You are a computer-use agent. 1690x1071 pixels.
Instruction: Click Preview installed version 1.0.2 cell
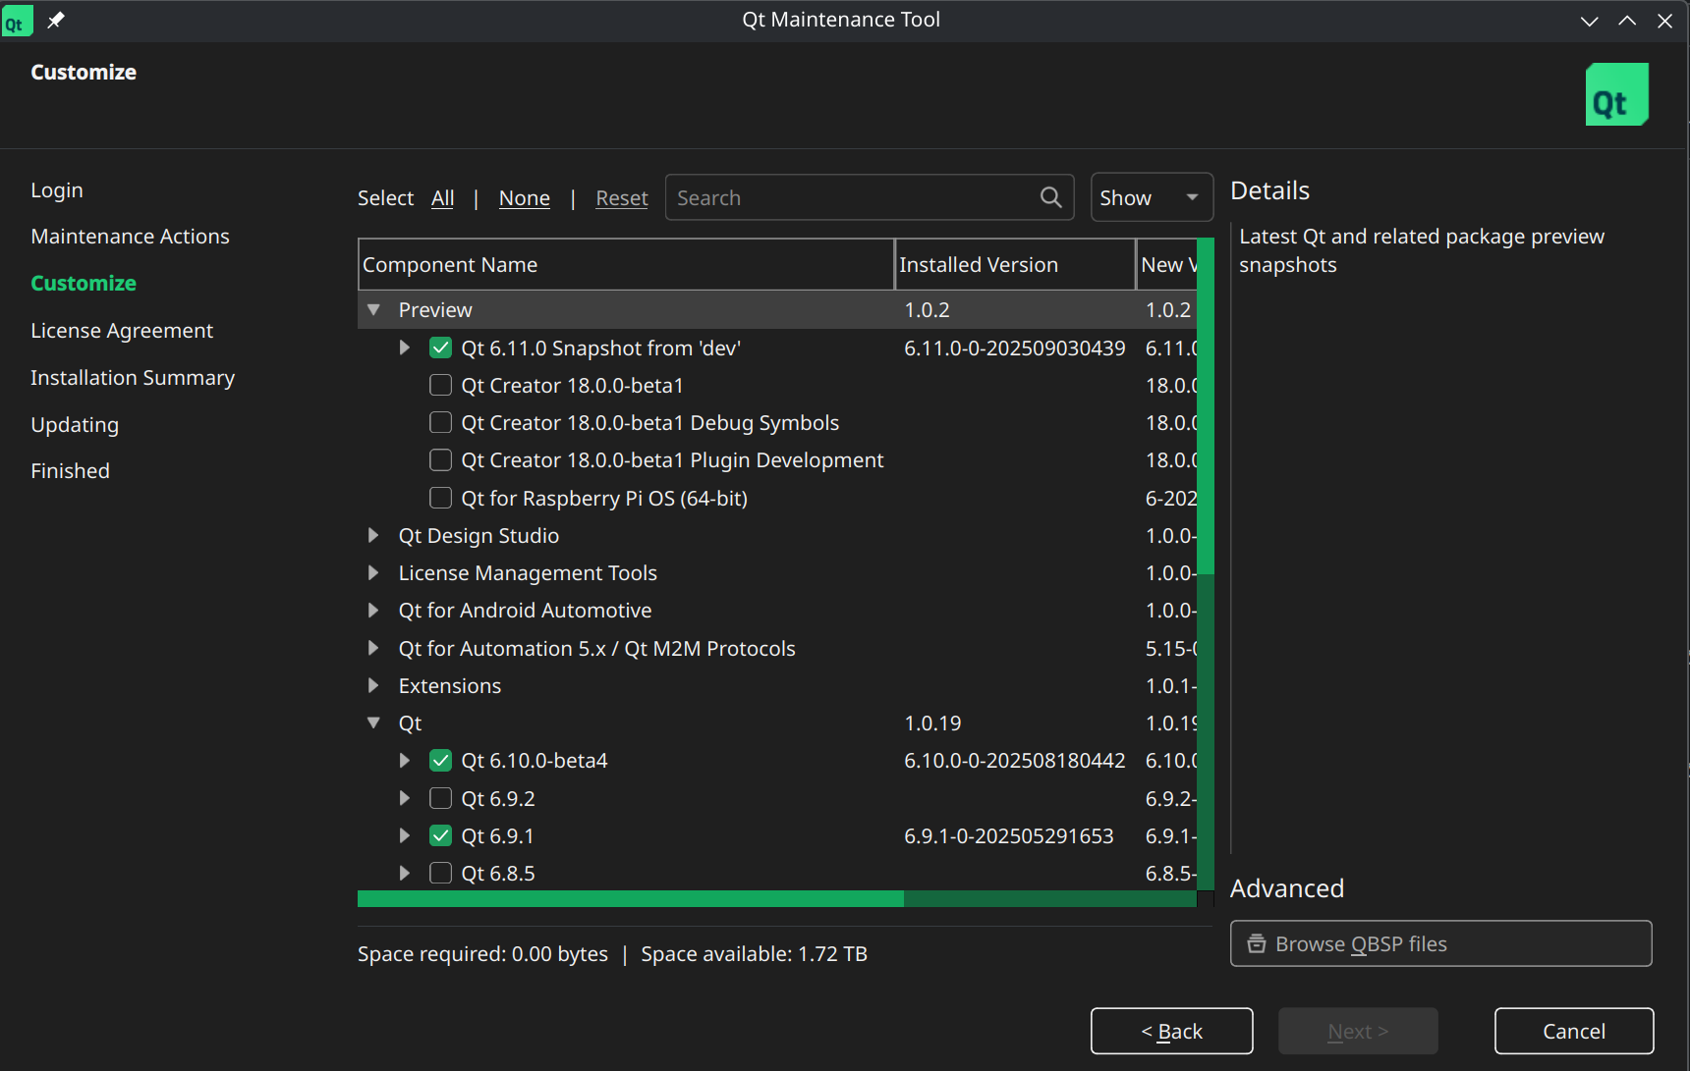point(927,309)
